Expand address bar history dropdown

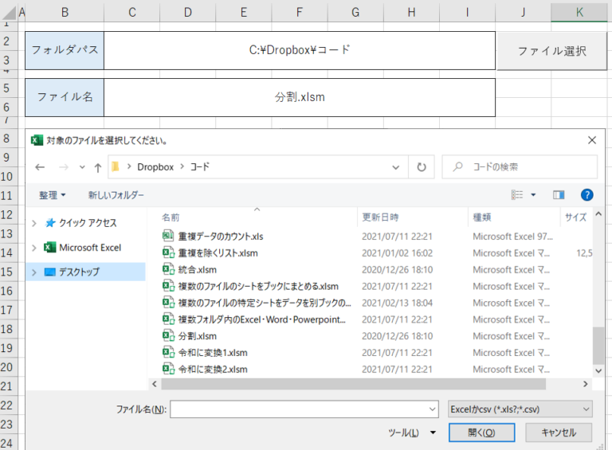pyautogui.click(x=395, y=167)
